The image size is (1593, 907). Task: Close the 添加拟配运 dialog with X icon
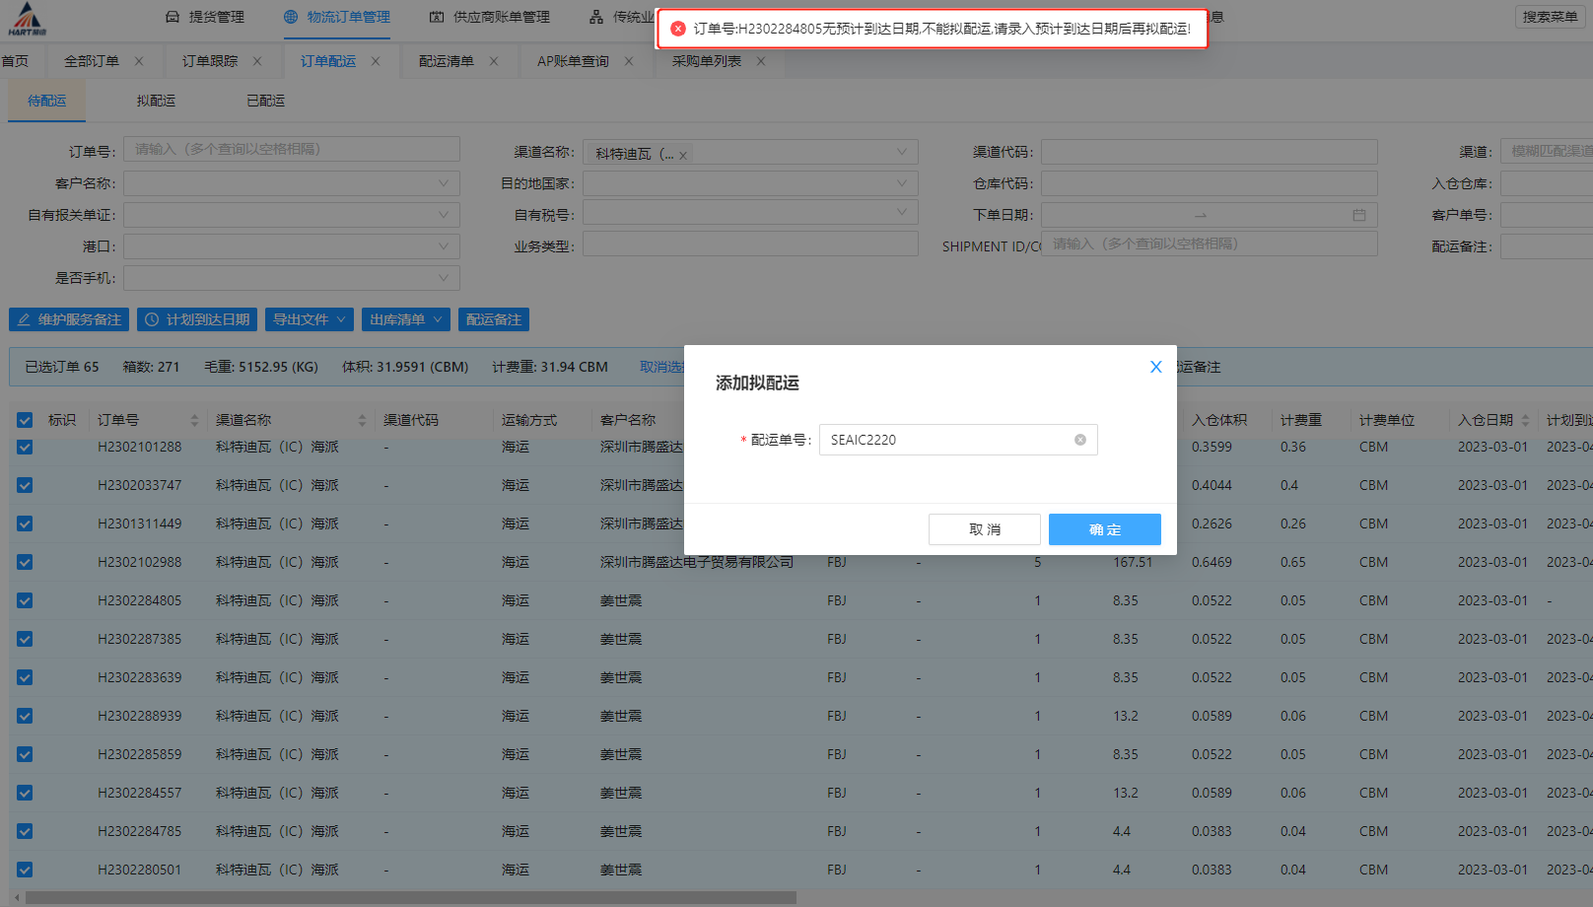(1155, 367)
